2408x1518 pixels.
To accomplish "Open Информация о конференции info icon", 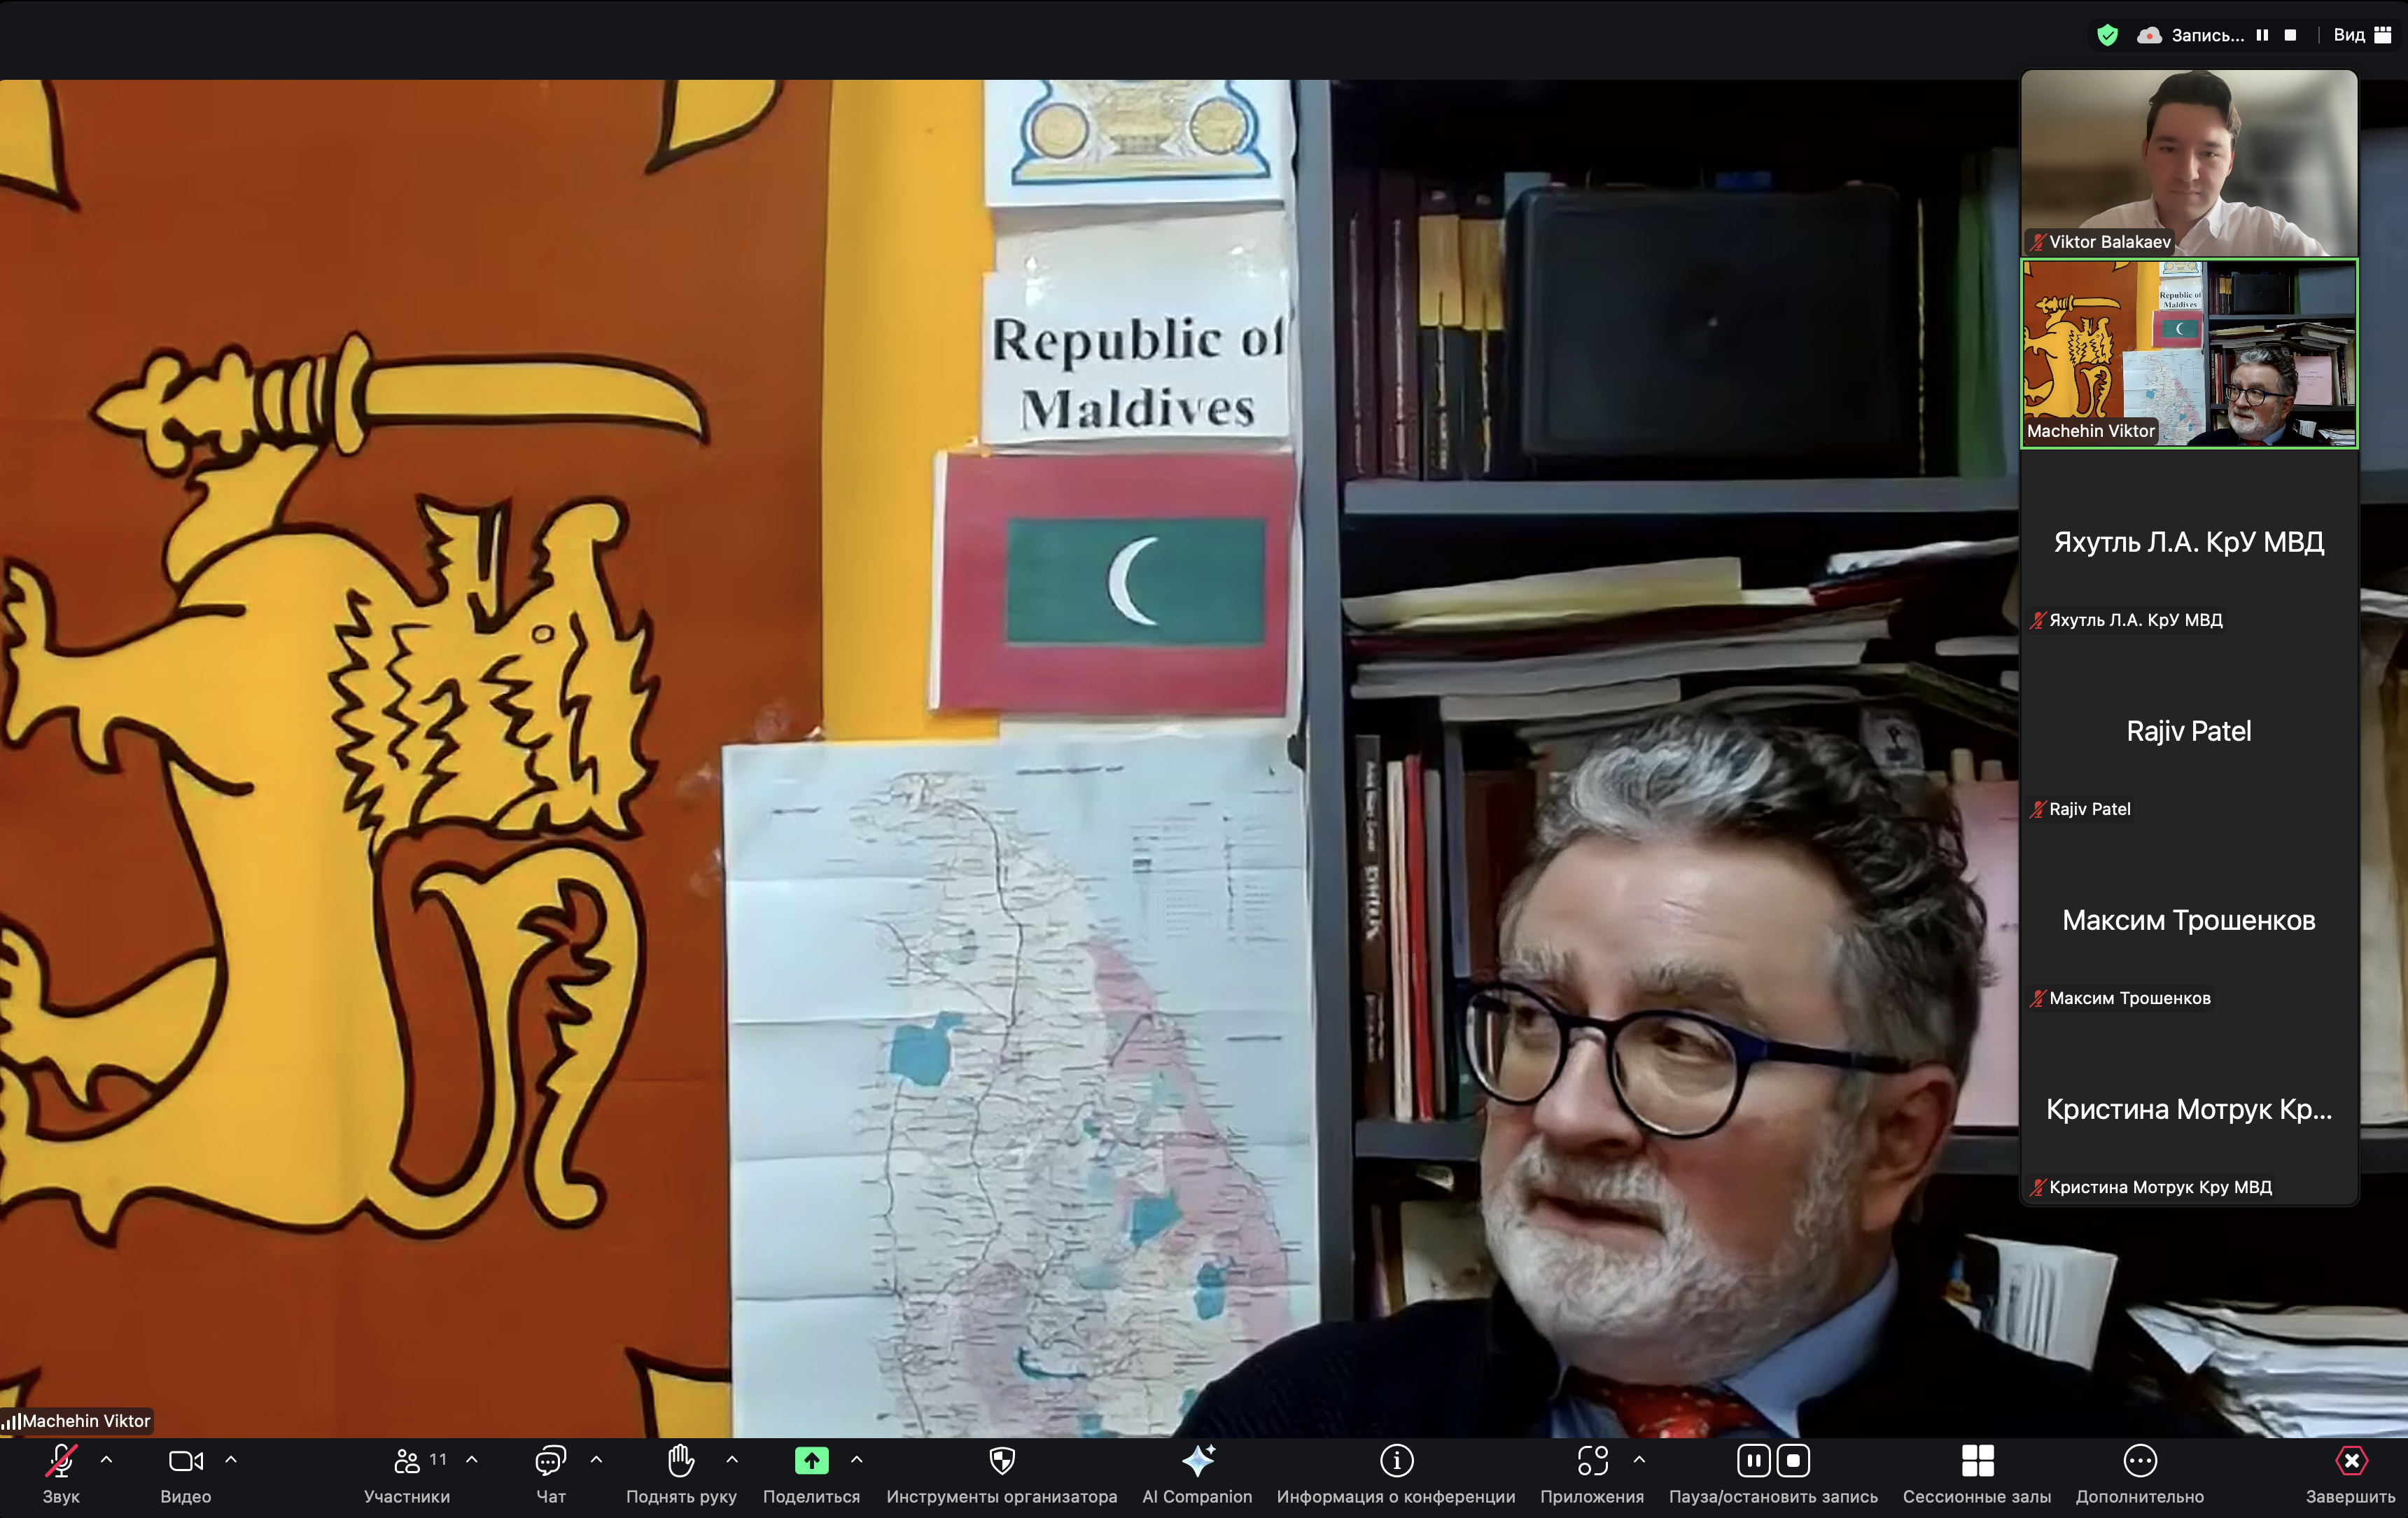I will point(1396,1462).
